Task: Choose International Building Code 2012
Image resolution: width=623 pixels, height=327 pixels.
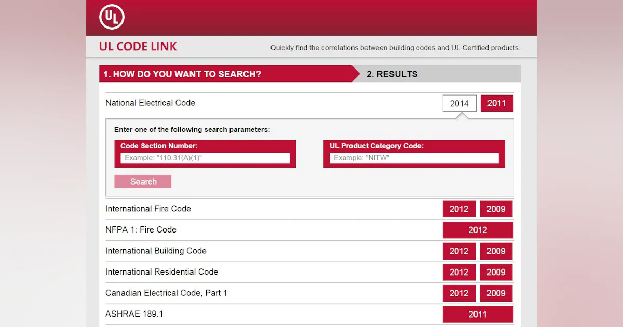Action: [x=459, y=251]
